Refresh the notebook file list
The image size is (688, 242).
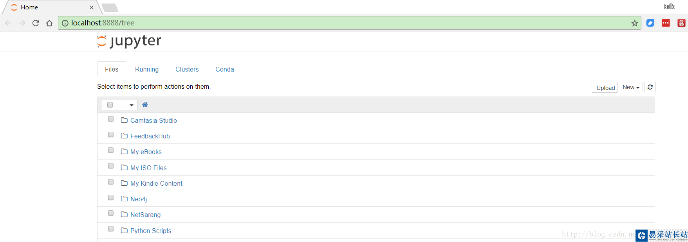(x=650, y=87)
